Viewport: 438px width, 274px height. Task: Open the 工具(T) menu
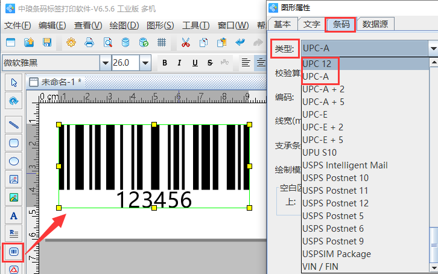click(x=195, y=25)
